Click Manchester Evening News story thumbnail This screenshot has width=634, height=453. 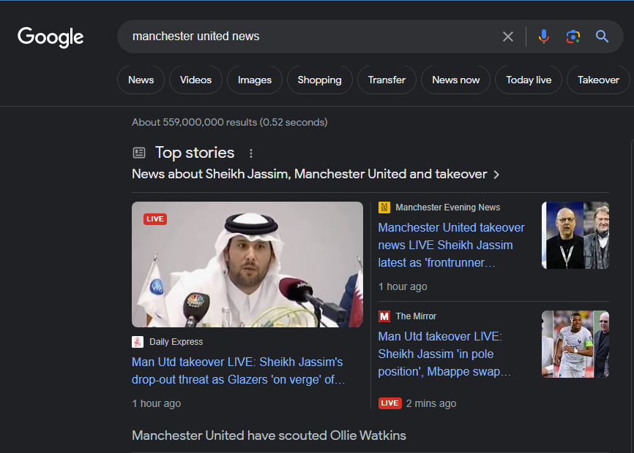tap(575, 235)
